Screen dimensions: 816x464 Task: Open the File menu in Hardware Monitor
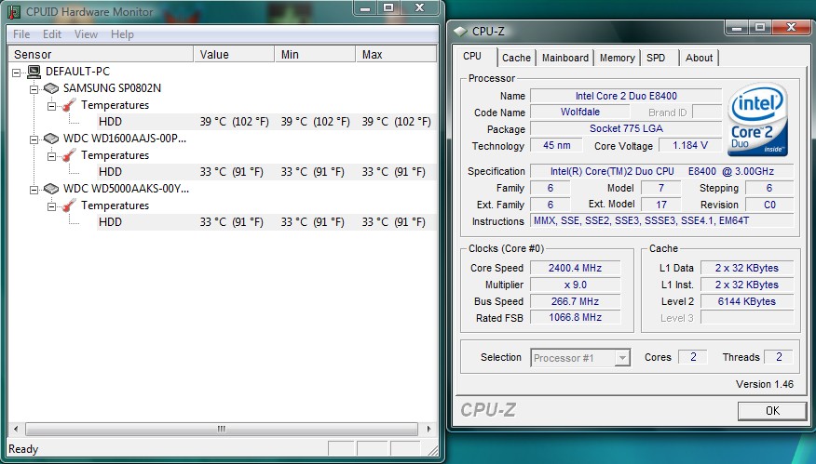click(21, 34)
